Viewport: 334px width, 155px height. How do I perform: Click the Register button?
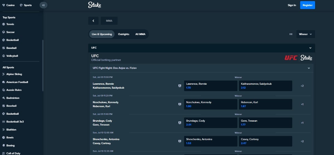coord(307,5)
